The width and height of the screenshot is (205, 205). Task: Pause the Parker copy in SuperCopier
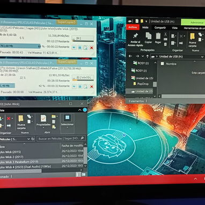(x=80, y=86)
